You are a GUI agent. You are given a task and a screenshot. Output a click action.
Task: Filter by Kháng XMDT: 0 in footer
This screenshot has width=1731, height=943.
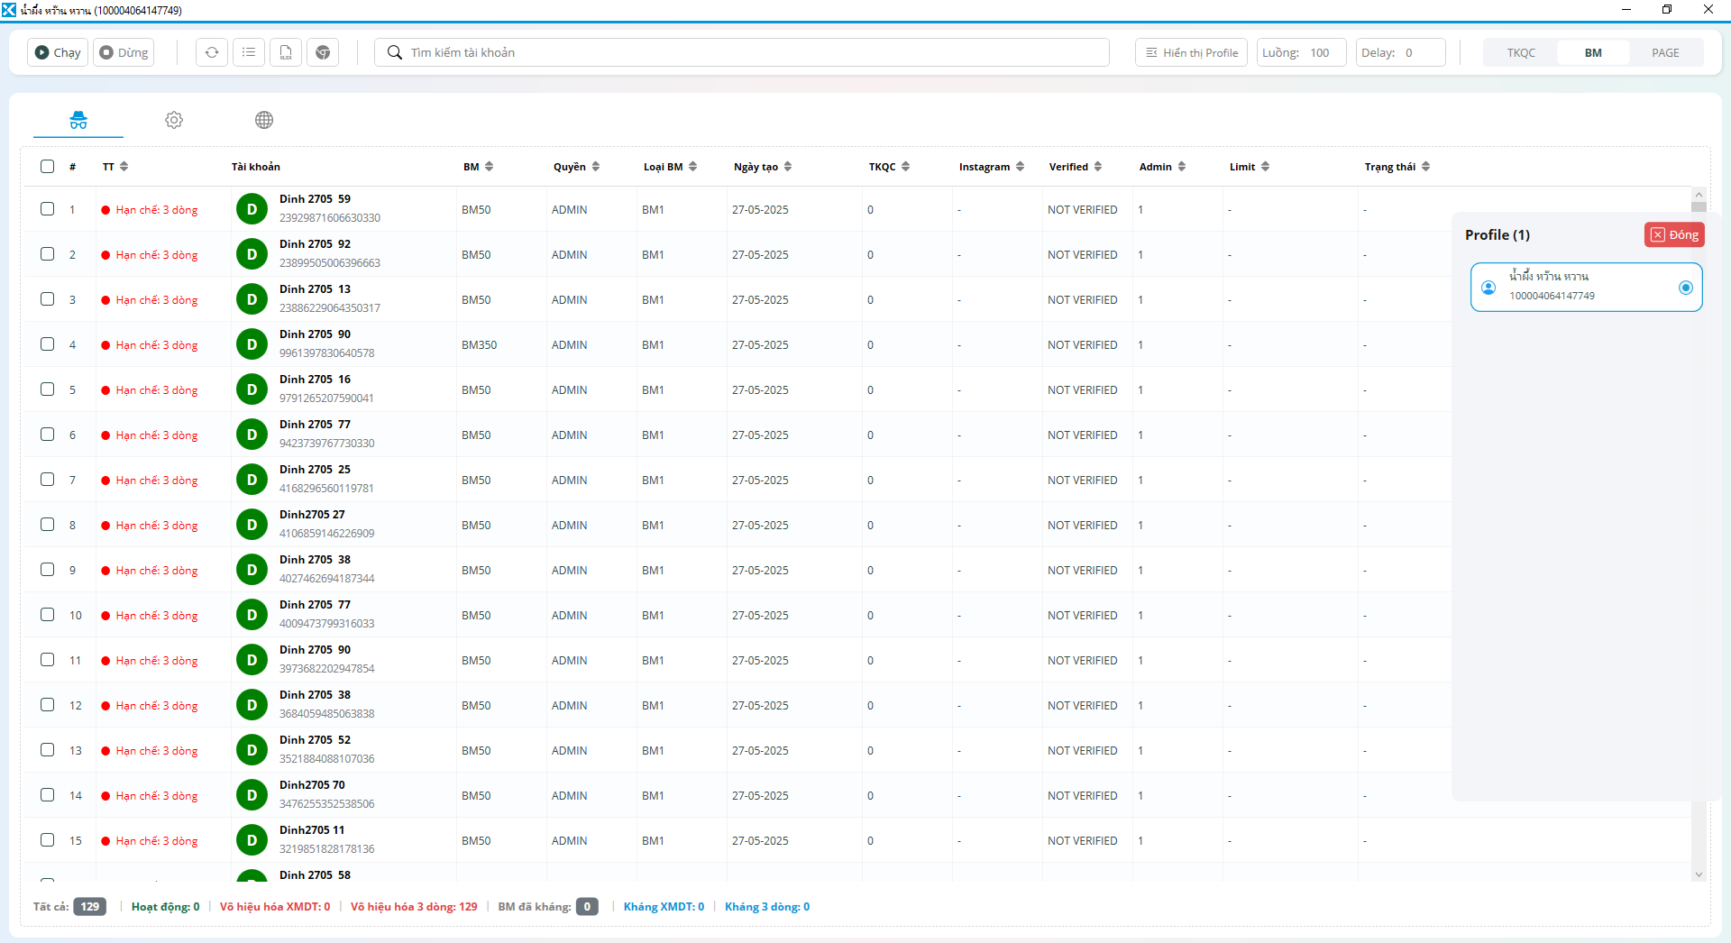(664, 907)
